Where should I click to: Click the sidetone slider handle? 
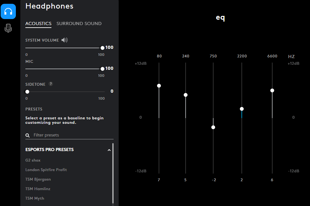click(x=27, y=92)
